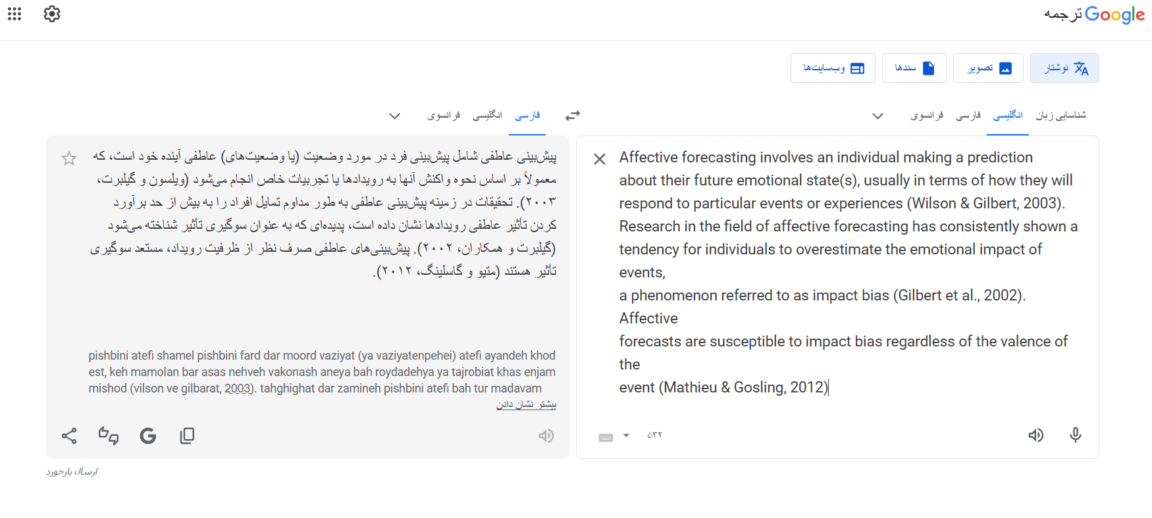
Task: Select شناسایی زبان (detect language) as source
Action: click(x=1060, y=116)
